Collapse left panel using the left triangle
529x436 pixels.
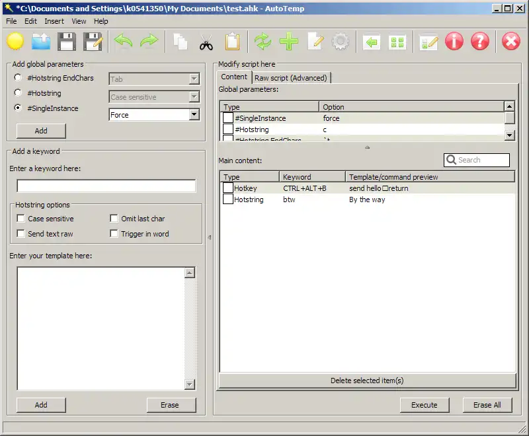click(210, 237)
